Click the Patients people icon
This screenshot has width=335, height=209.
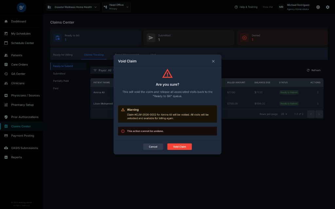pos(6,55)
